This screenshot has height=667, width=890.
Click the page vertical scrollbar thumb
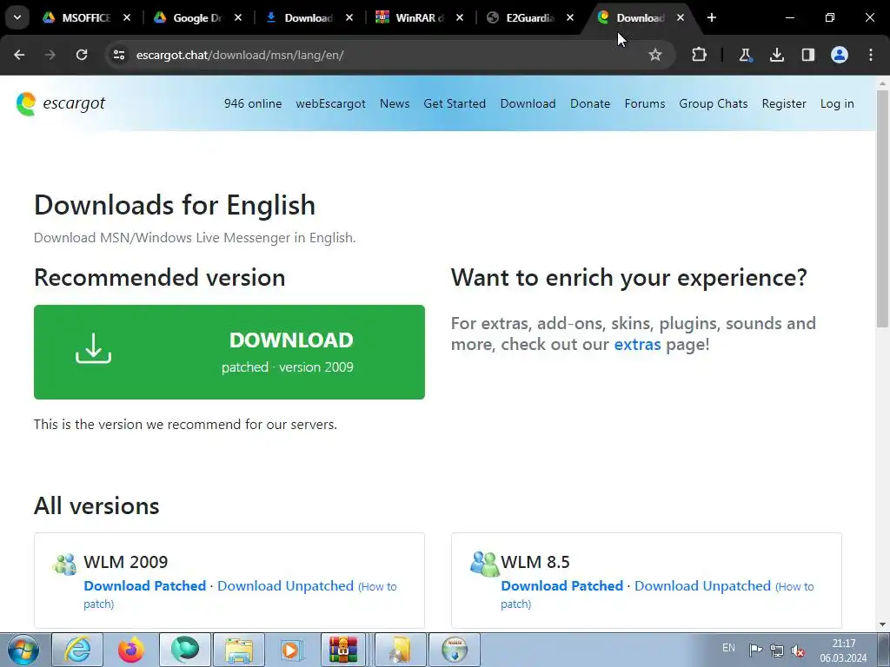click(x=882, y=208)
